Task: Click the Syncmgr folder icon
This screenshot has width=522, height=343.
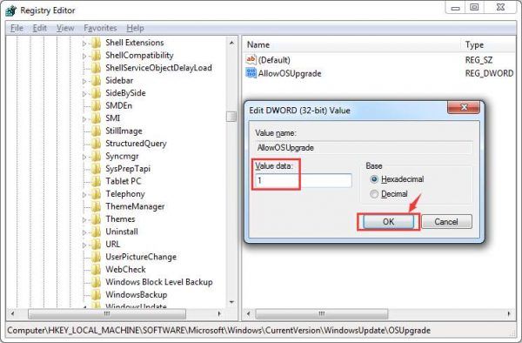Action: [x=96, y=156]
